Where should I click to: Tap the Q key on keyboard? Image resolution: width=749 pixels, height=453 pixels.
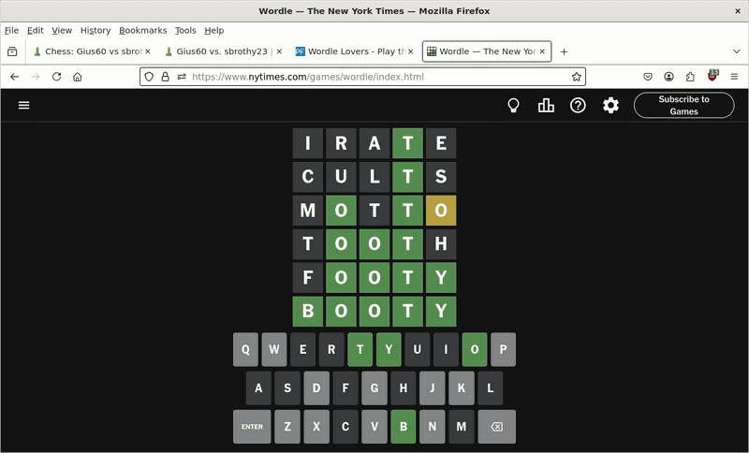coord(245,349)
